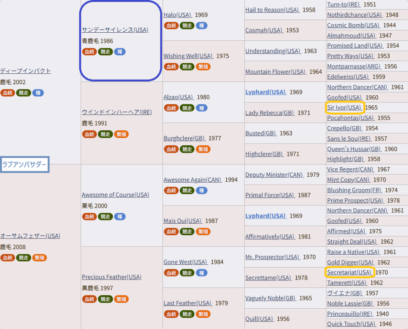Click the ラブアンバサダー name label
The height and width of the screenshot is (329, 408).
click(x=25, y=164)
